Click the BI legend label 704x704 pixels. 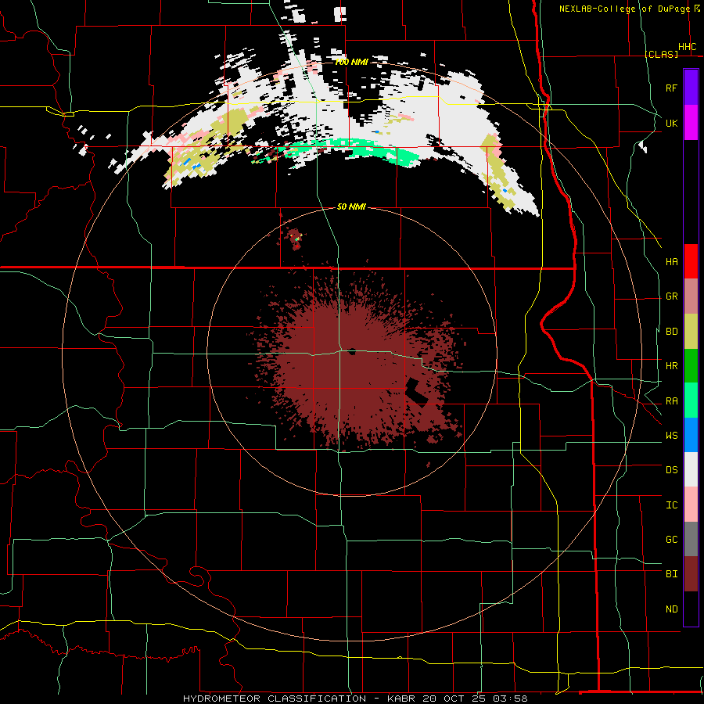point(672,574)
